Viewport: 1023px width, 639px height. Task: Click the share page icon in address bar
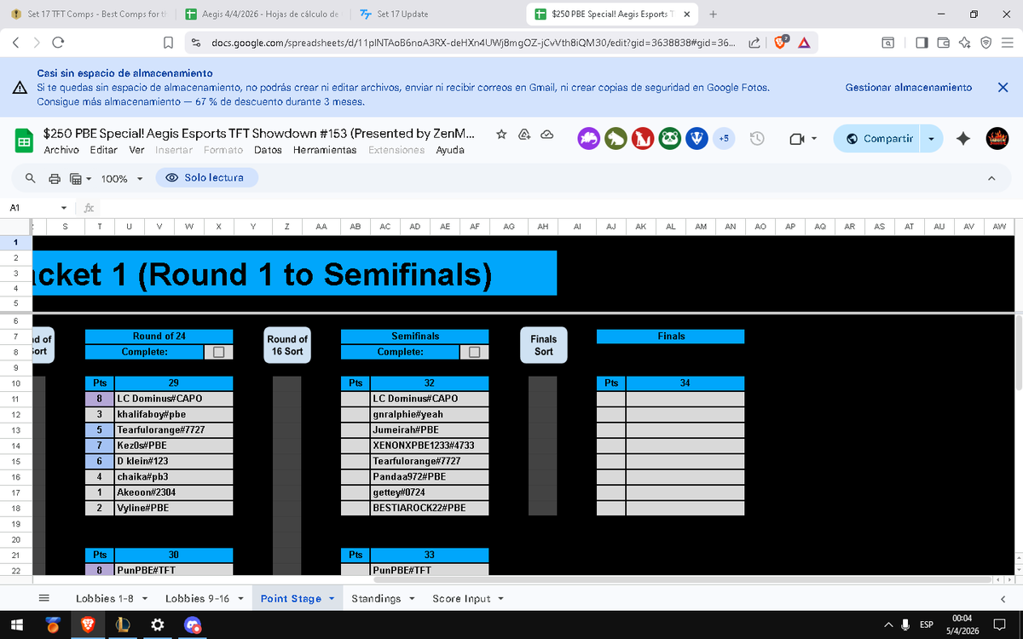[754, 42]
